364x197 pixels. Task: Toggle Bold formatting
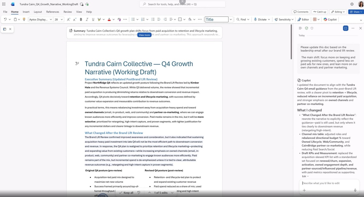pyautogui.click(x=81, y=19)
